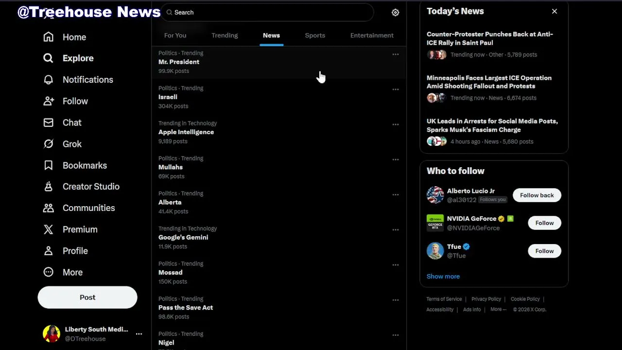The height and width of the screenshot is (350, 622).
Task: Click into the Search field
Action: point(268,13)
